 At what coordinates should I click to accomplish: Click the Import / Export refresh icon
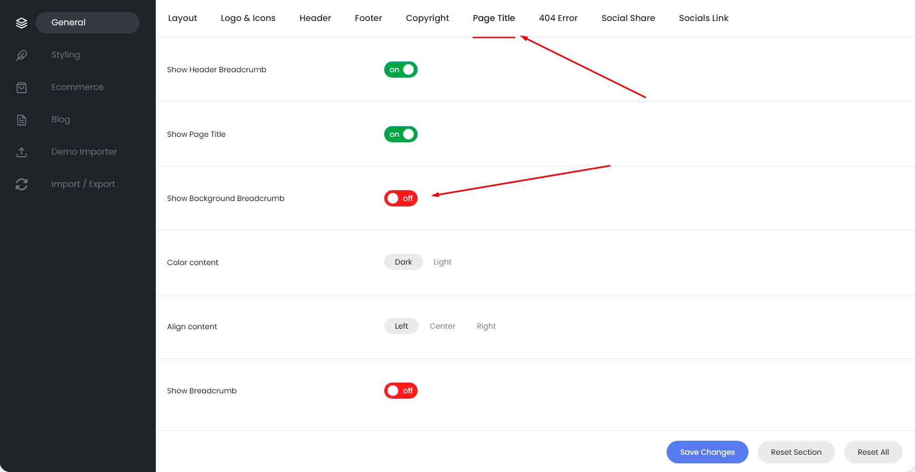22,184
